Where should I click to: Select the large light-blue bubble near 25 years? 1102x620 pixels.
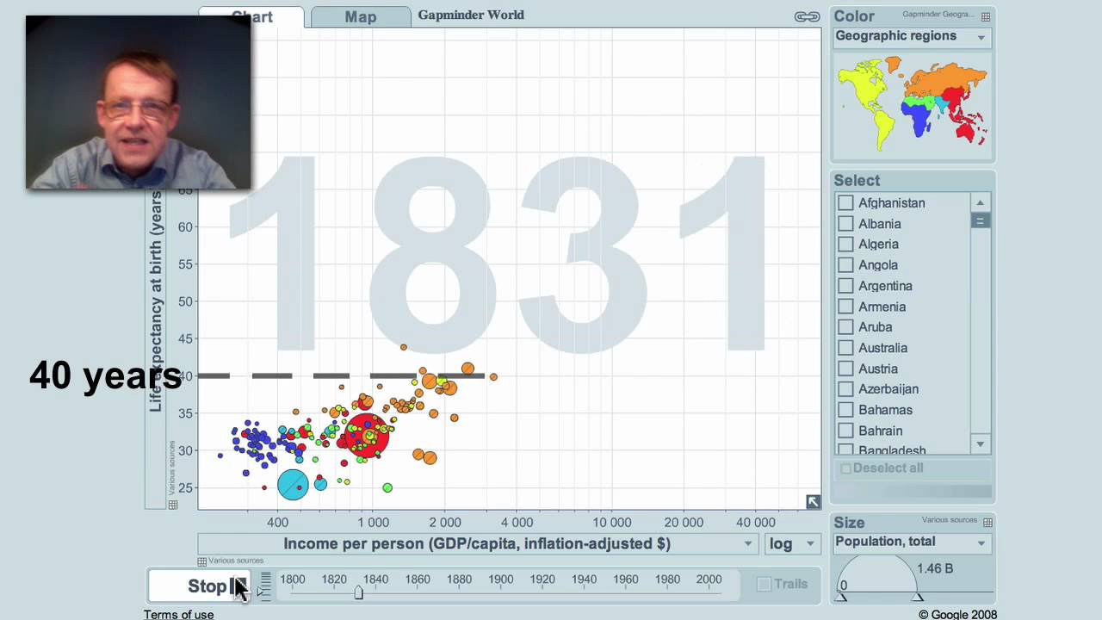[x=293, y=484]
